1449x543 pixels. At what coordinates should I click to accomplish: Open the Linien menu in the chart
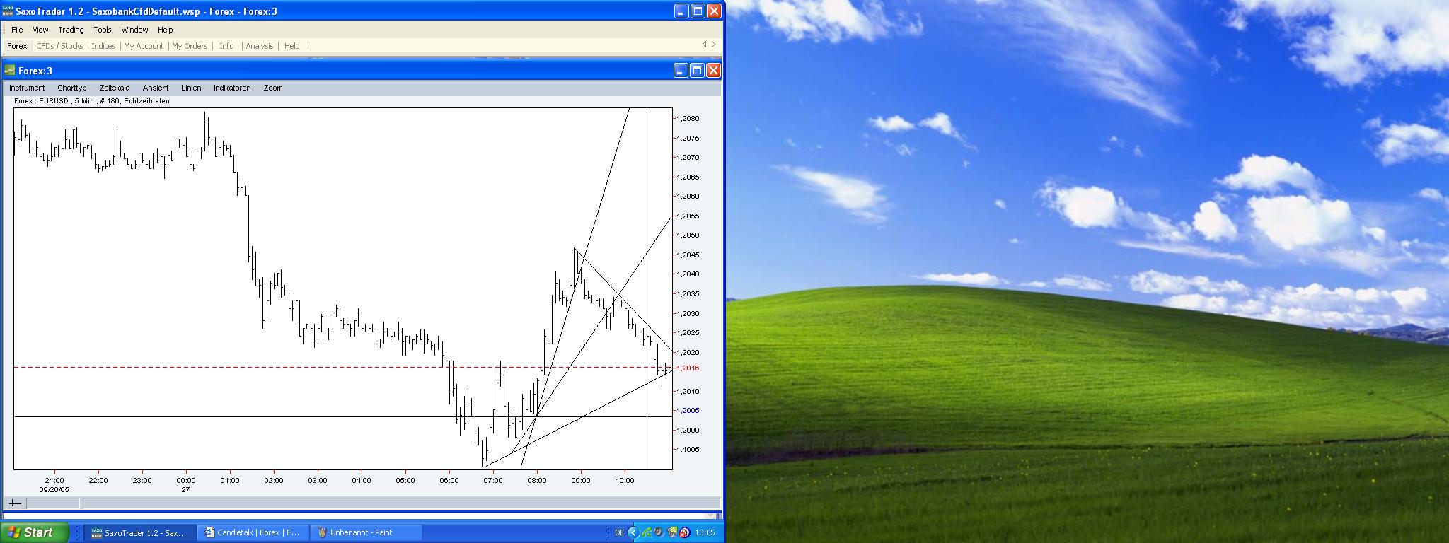(191, 88)
